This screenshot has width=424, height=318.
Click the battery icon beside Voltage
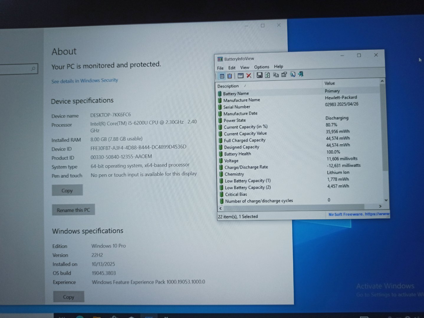coord(221,161)
